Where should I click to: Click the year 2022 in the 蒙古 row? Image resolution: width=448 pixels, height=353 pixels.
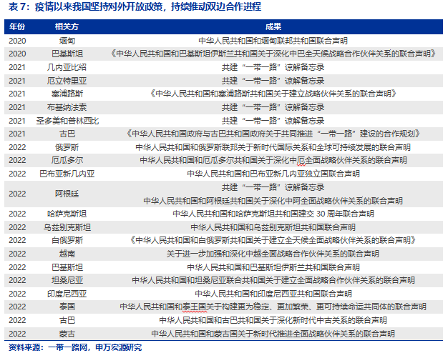pyautogui.click(x=17, y=334)
